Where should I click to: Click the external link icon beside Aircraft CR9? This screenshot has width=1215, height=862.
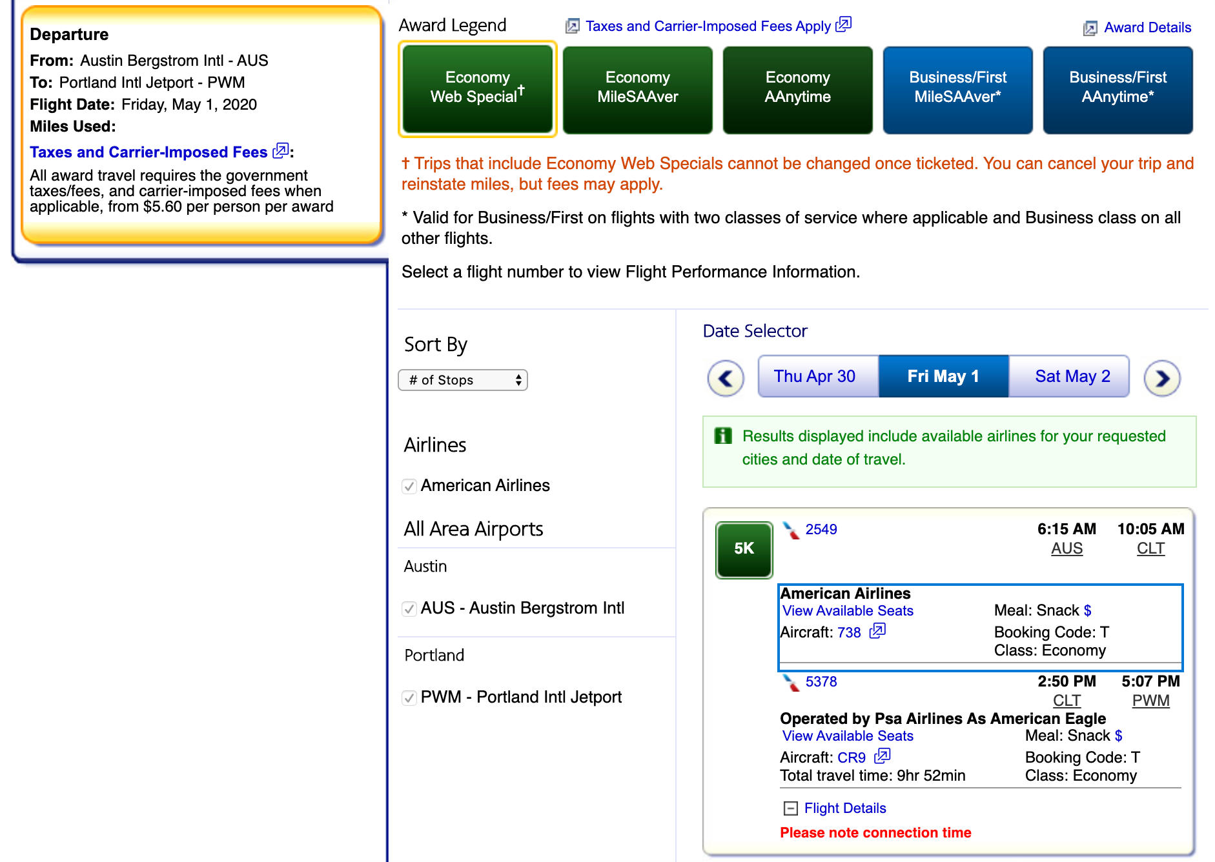(882, 756)
